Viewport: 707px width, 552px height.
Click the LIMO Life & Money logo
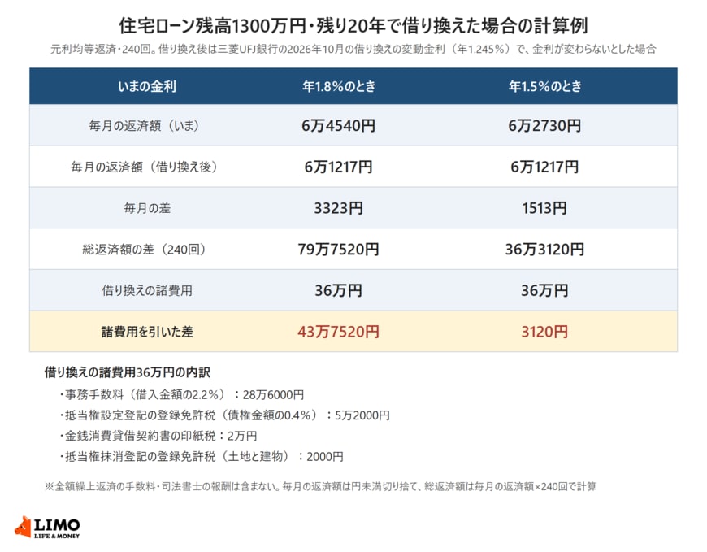coord(47,528)
